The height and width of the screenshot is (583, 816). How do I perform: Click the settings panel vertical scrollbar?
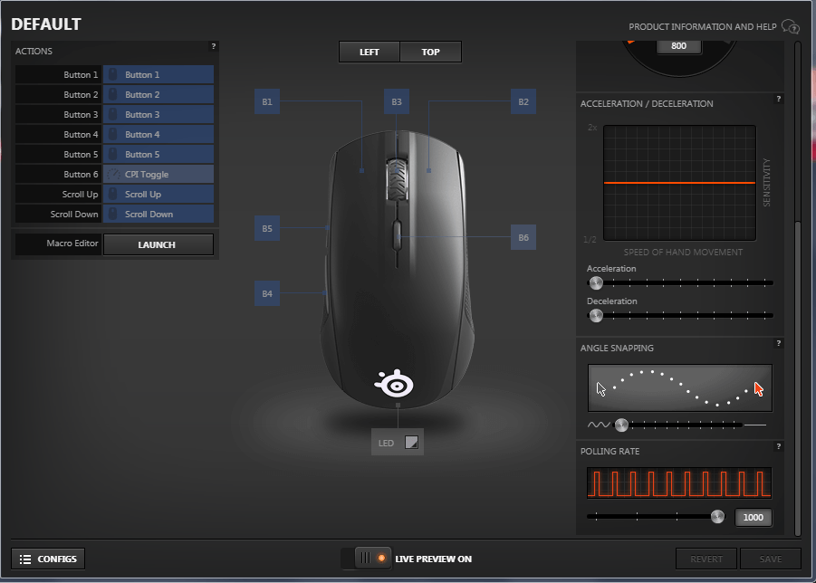798,378
